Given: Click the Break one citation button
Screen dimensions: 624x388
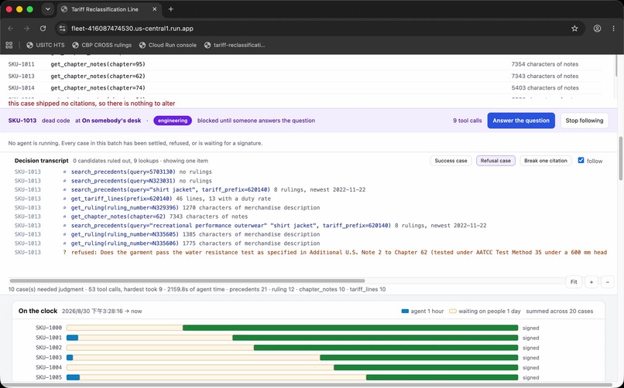Looking at the screenshot, I should (x=546, y=161).
